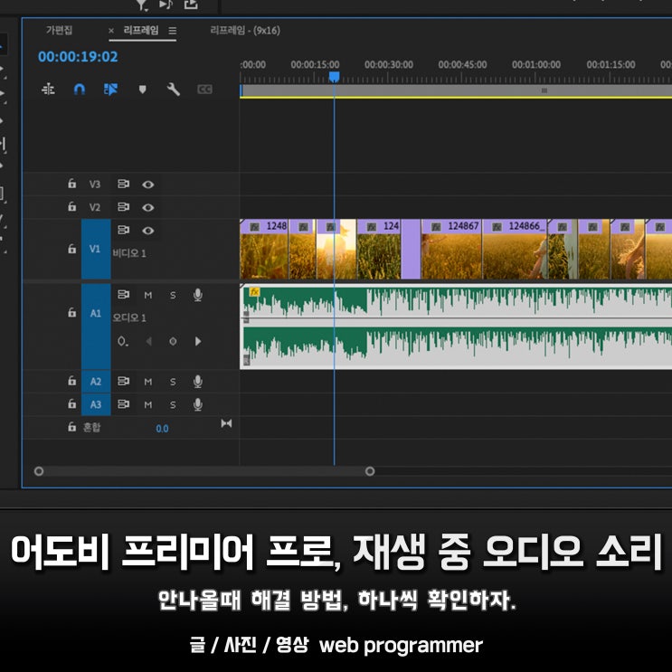This screenshot has width=672, height=672.
Task: Add or remove keyframe on A1
Action: coord(173,342)
